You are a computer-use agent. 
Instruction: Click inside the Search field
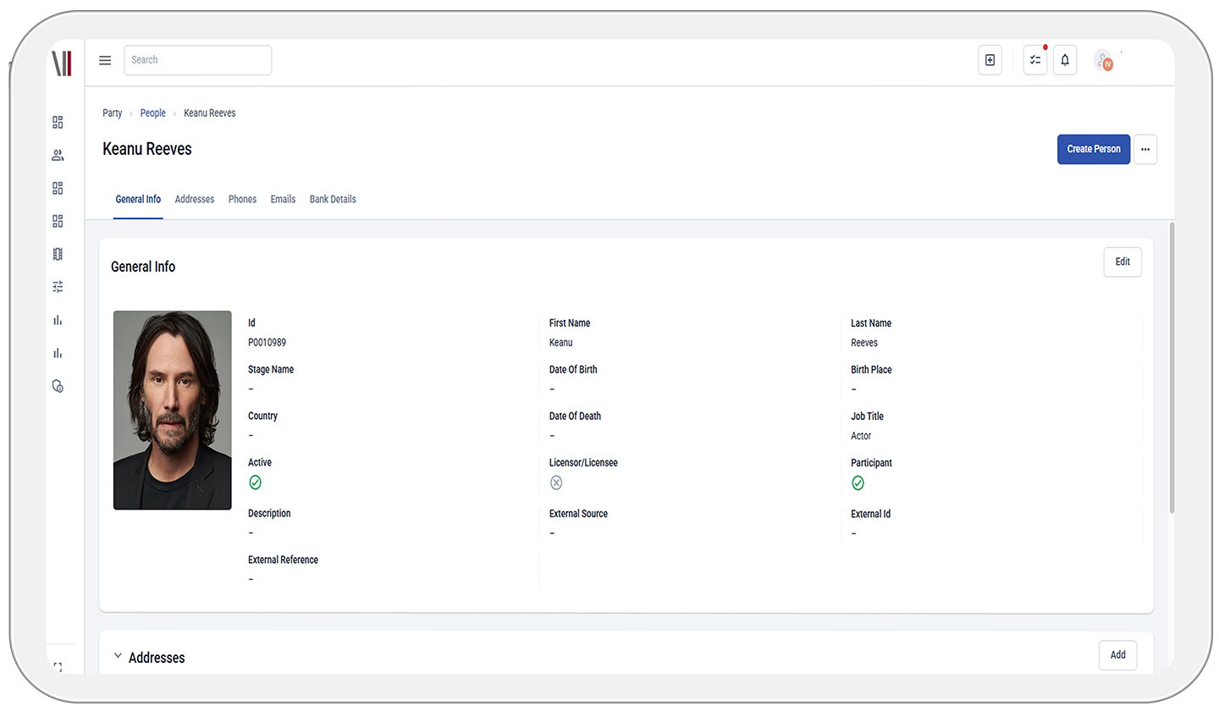[x=197, y=60]
